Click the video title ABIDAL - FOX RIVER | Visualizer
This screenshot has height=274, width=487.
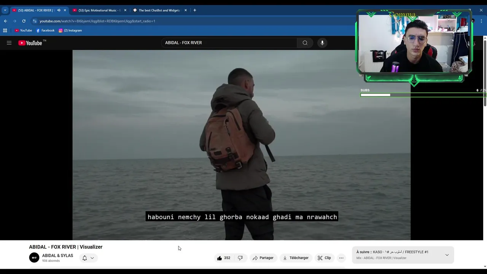[66, 247]
